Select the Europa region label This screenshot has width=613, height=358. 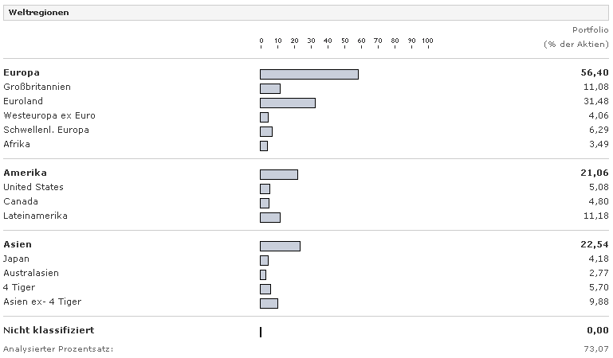21,72
